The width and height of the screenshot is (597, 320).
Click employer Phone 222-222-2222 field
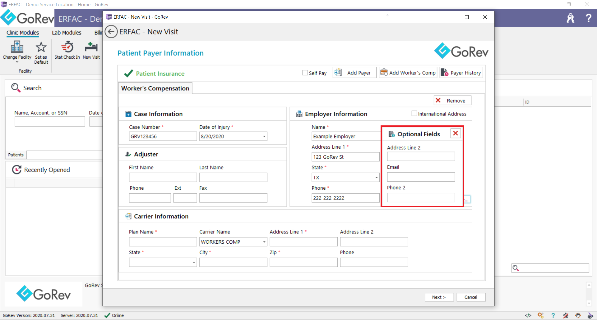tap(345, 198)
